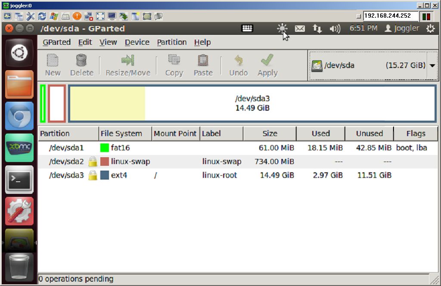Open the View menu

click(108, 42)
